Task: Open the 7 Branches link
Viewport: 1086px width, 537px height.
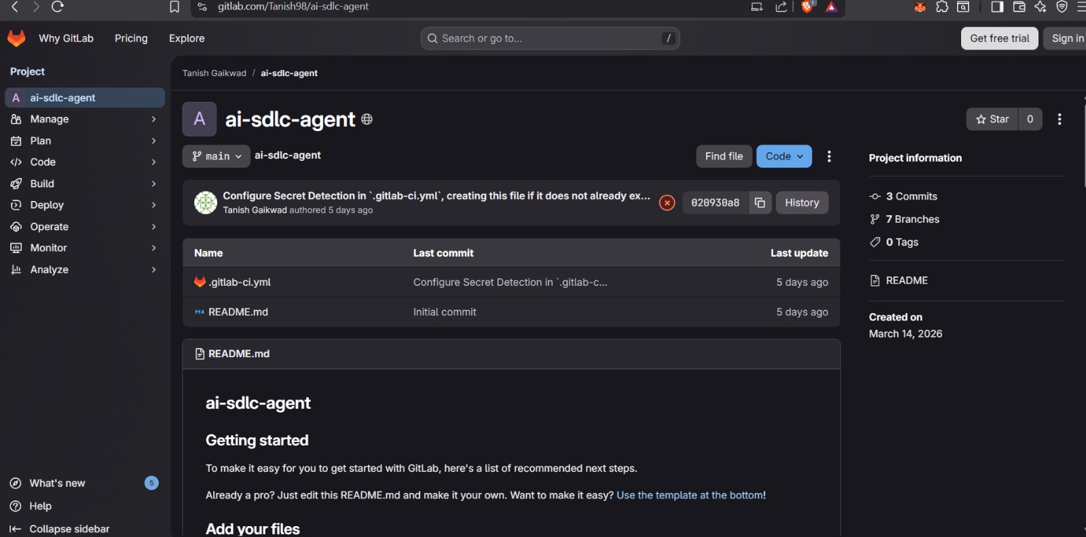Action: [913, 219]
